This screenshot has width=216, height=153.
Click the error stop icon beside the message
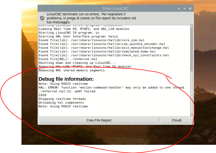click(x=42, y=18)
